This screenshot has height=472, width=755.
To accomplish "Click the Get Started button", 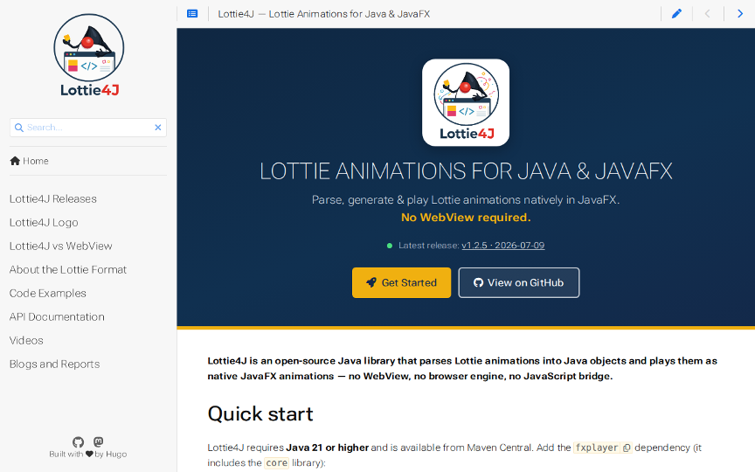I will [x=401, y=282].
